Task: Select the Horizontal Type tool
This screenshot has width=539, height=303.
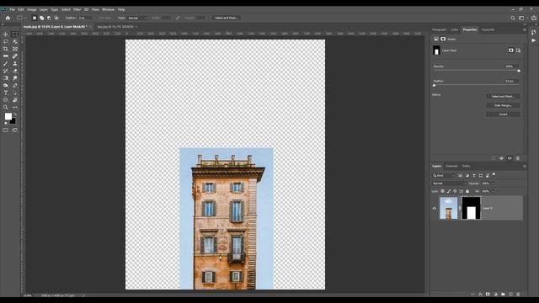Action: 6,93
